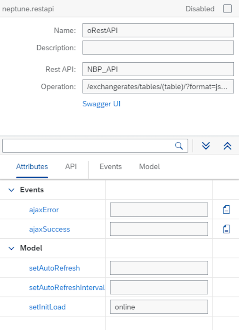Tick the Disabled checkbox
This screenshot has width=239, height=330.
227,9
